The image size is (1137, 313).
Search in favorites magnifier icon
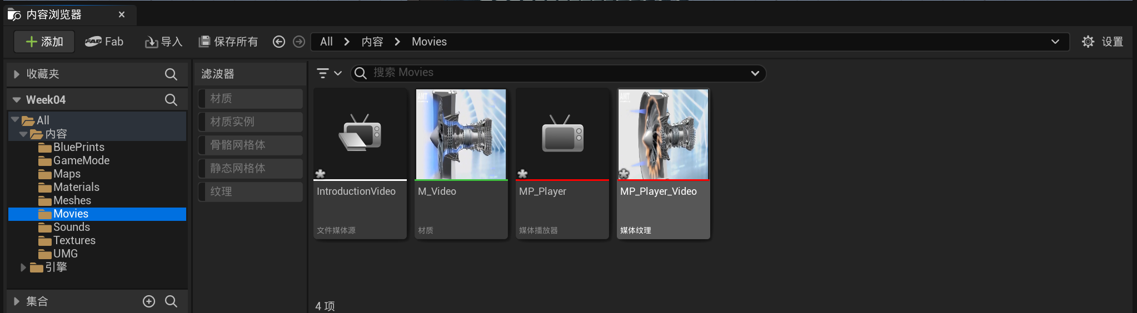coord(171,74)
